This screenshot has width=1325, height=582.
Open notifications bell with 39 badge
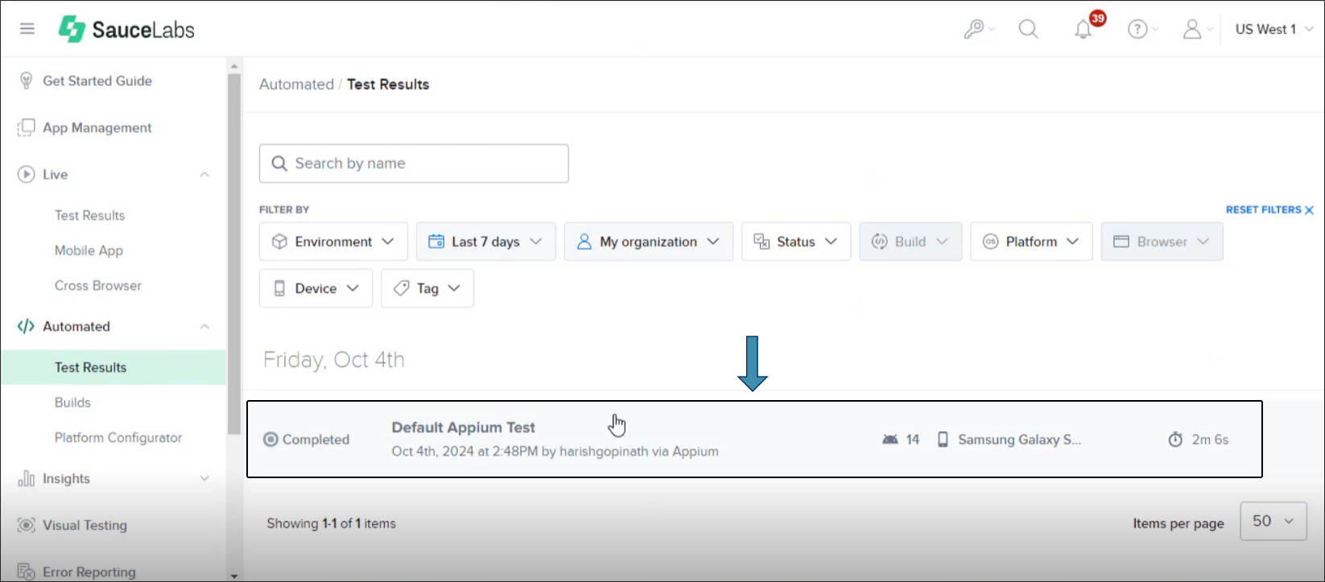click(x=1084, y=29)
